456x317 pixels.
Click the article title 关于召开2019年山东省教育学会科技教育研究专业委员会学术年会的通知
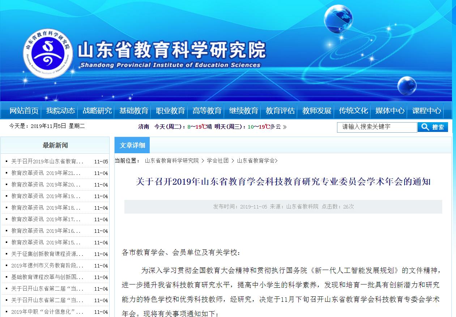[283, 181]
